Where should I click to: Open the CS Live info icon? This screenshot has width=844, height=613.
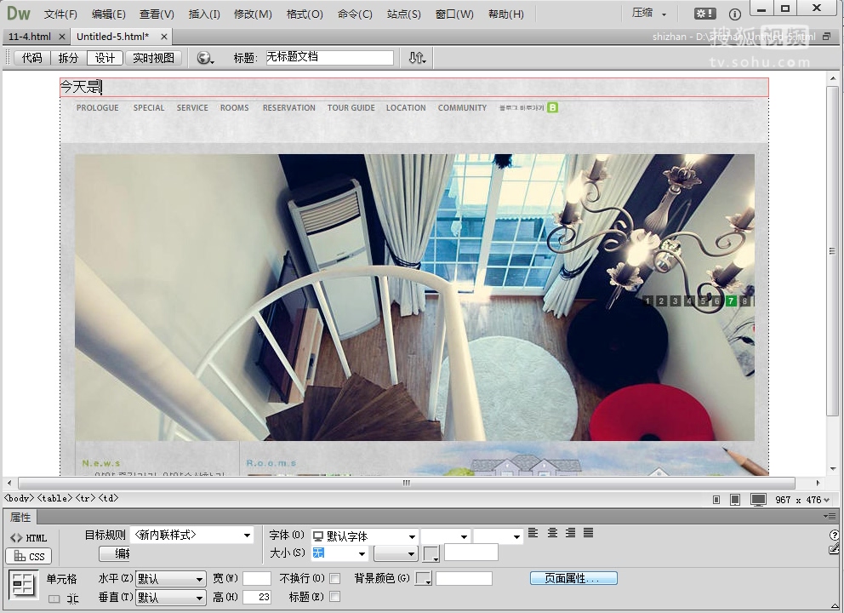coord(735,14)
